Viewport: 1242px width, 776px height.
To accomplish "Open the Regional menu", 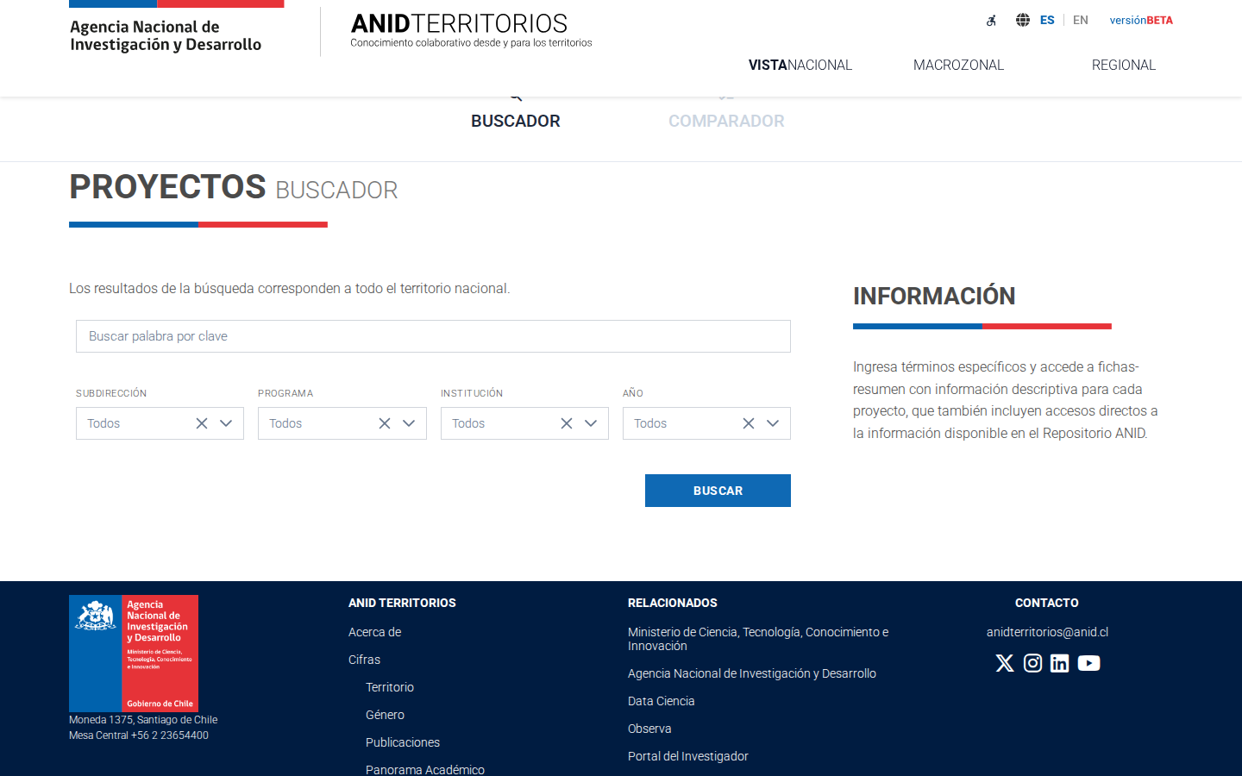I will click(x=1124, y=66).
